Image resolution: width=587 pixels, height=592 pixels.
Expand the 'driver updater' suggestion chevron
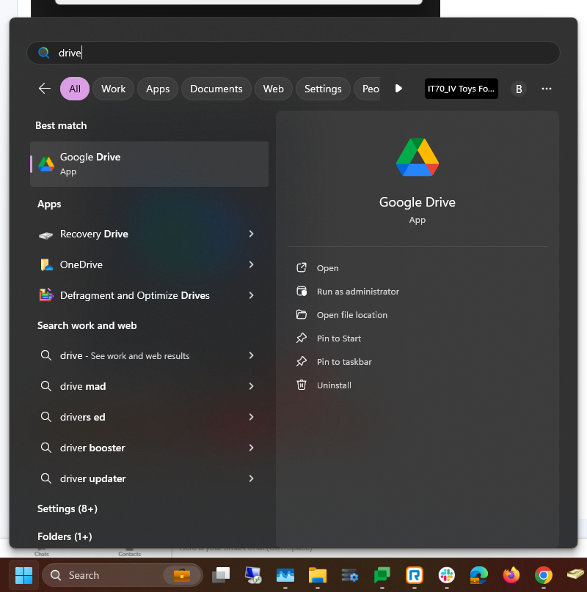251,478
